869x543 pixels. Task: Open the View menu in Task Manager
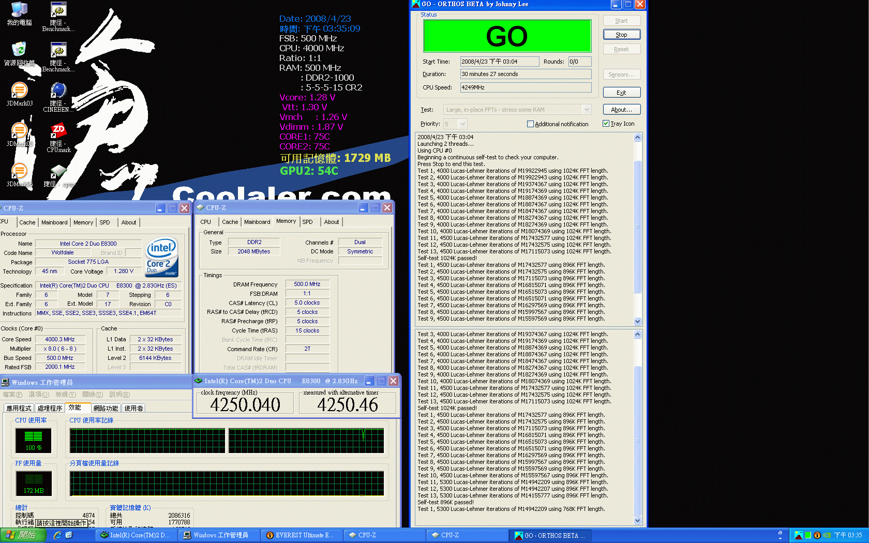coord(66,395)
